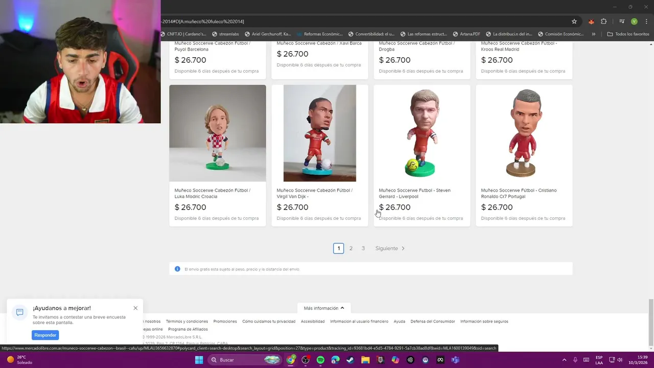Open the Cristiano Ronaldo Cr7 figure thumbnail
The image size is (654, 368).
(x=524, y=133)
